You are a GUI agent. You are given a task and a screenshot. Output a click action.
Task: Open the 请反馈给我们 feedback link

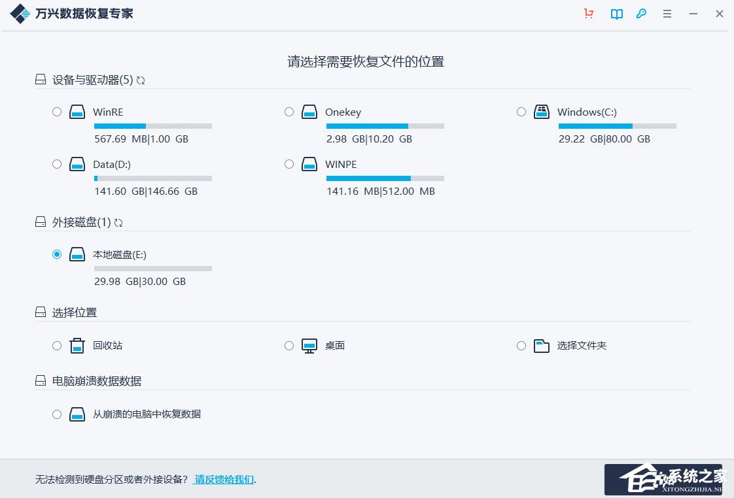(x=223, y=479)
